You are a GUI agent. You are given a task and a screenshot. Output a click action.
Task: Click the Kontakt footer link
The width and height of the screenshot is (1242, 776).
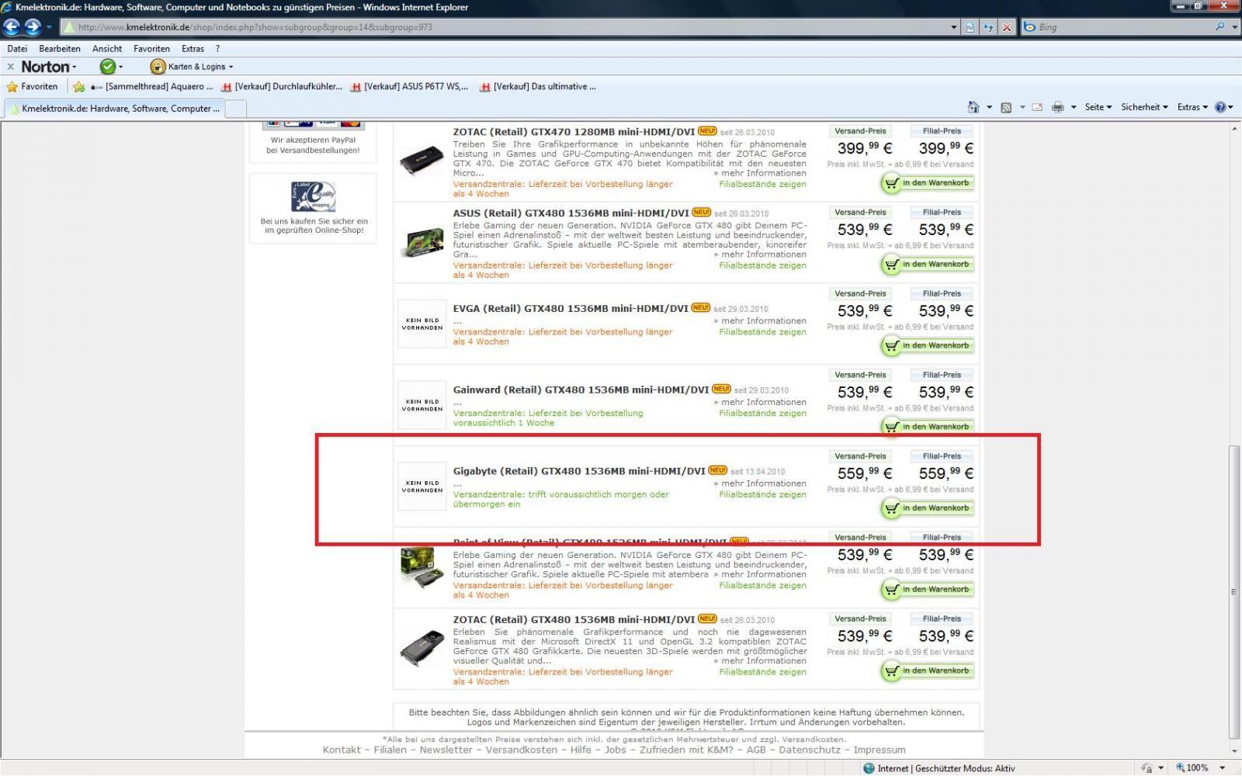click(x=342, y=750)
